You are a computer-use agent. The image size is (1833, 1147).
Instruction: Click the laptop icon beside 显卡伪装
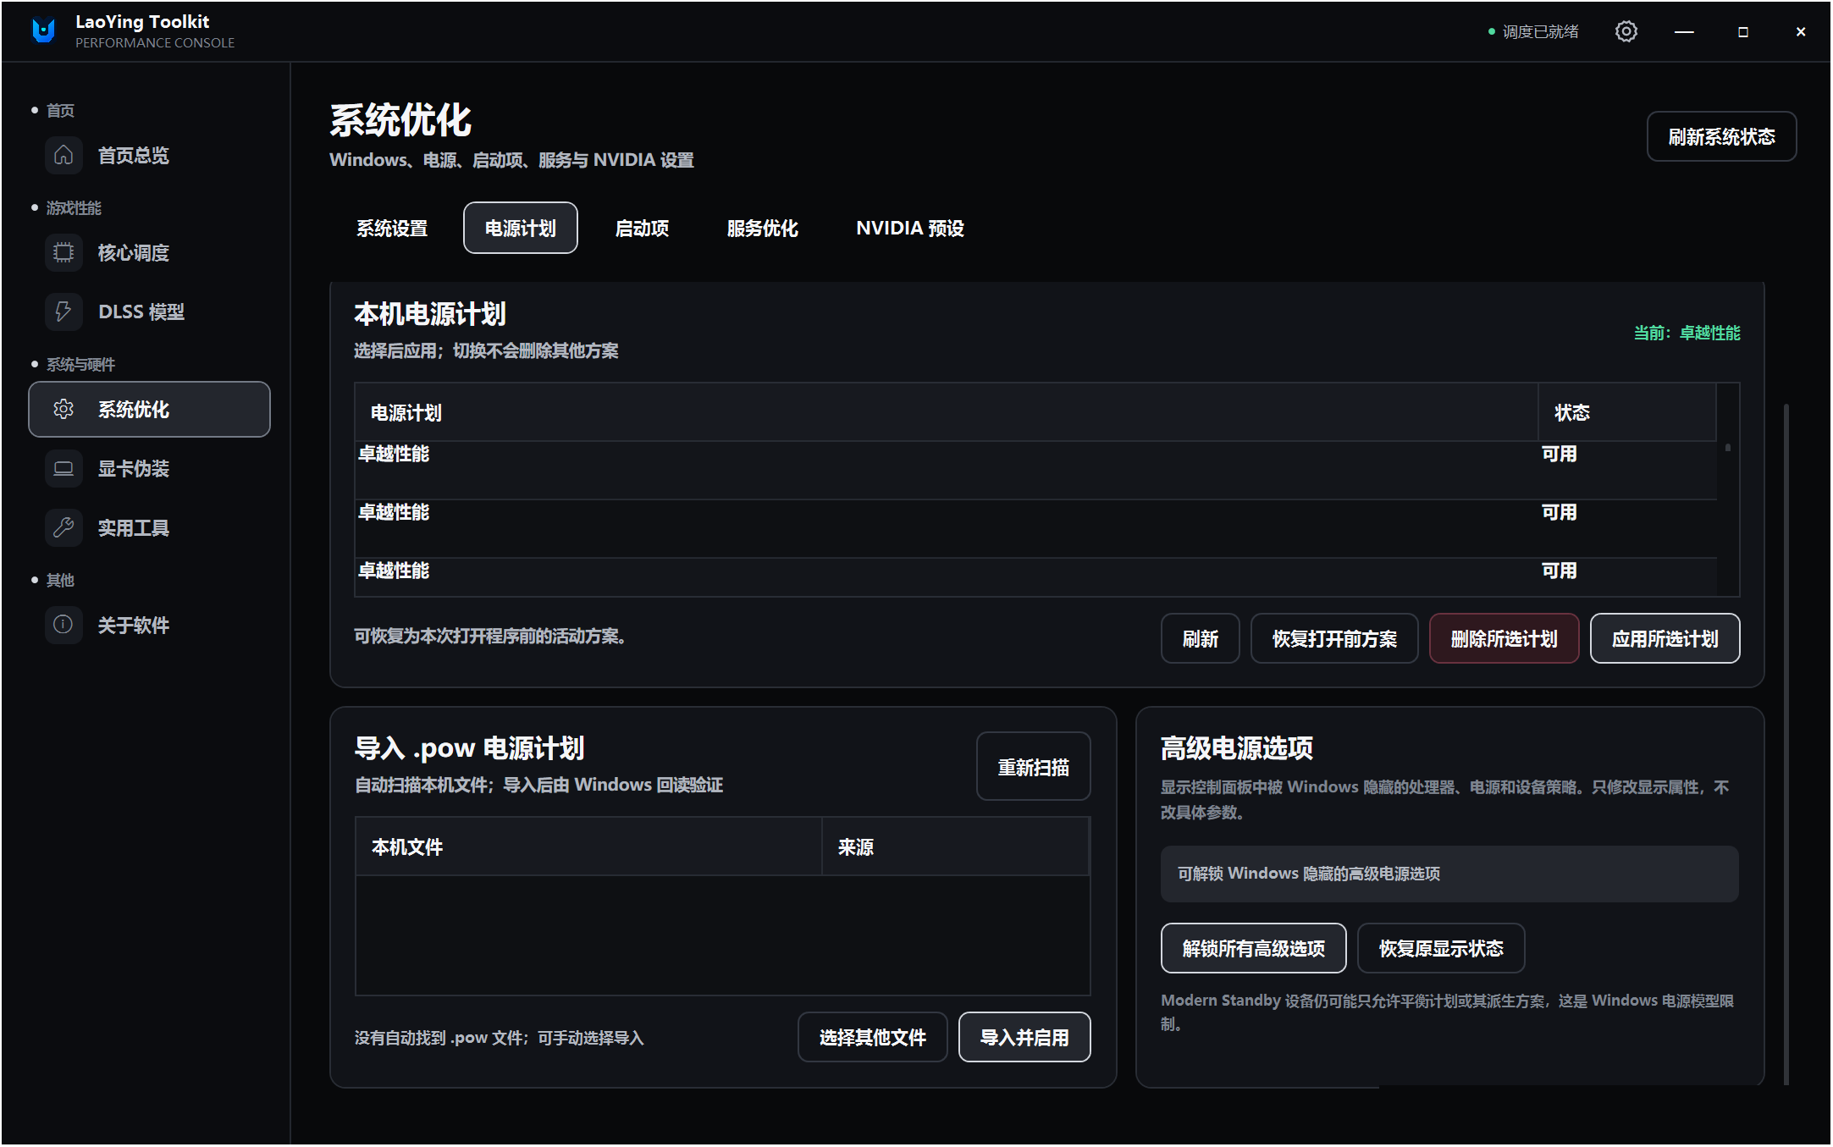click(63, 468)
